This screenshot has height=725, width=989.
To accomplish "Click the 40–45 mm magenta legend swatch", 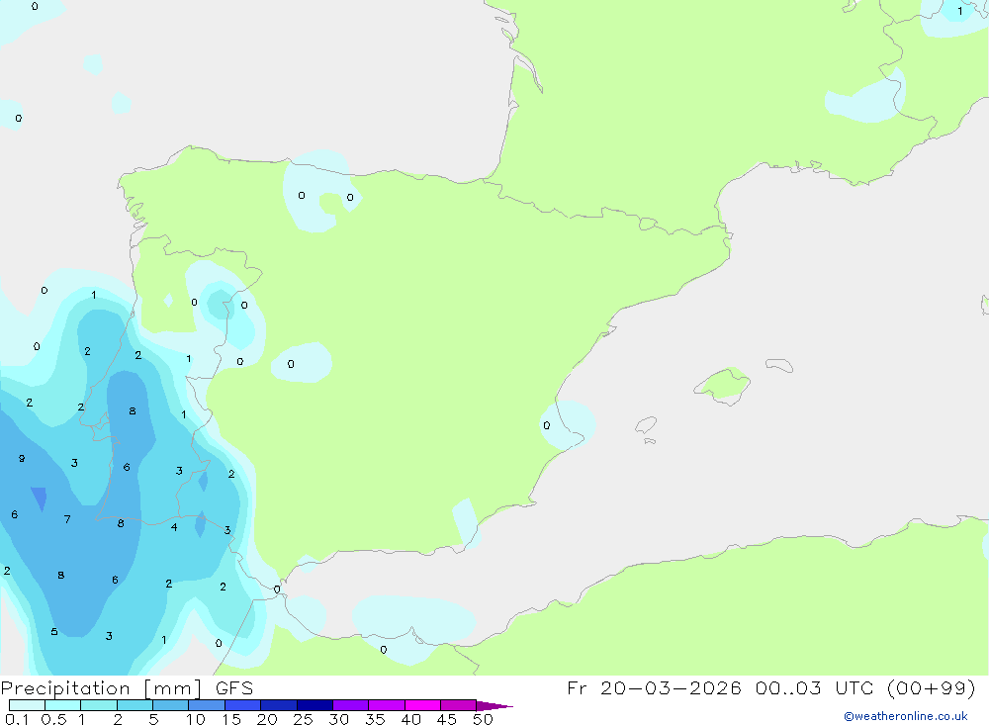I will tap(422, 705).
